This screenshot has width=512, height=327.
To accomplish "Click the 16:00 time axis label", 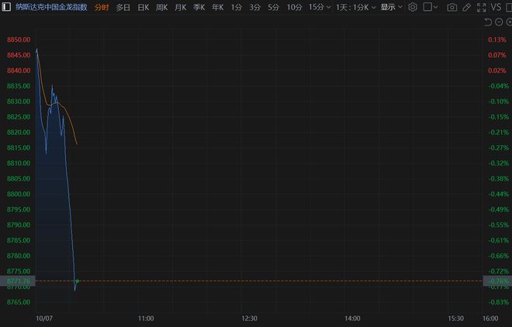I will [490, 318].
